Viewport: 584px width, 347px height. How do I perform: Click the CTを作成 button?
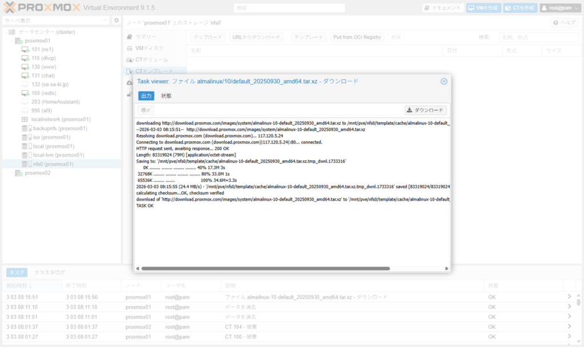(x=520, y=8)
